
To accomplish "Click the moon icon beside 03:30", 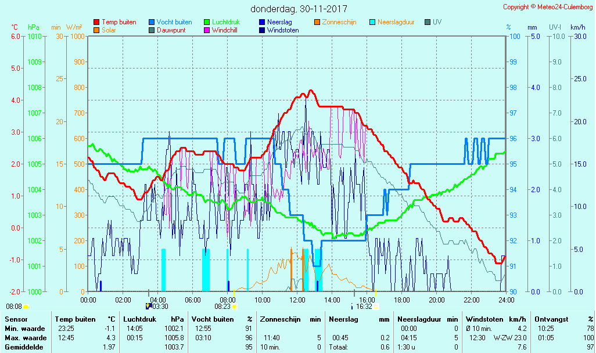I will coord(148,306).
